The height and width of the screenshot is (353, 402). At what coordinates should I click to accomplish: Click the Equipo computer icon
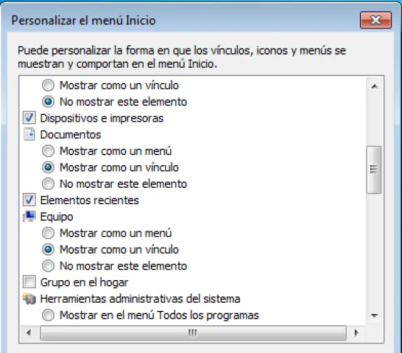[29, 217]
